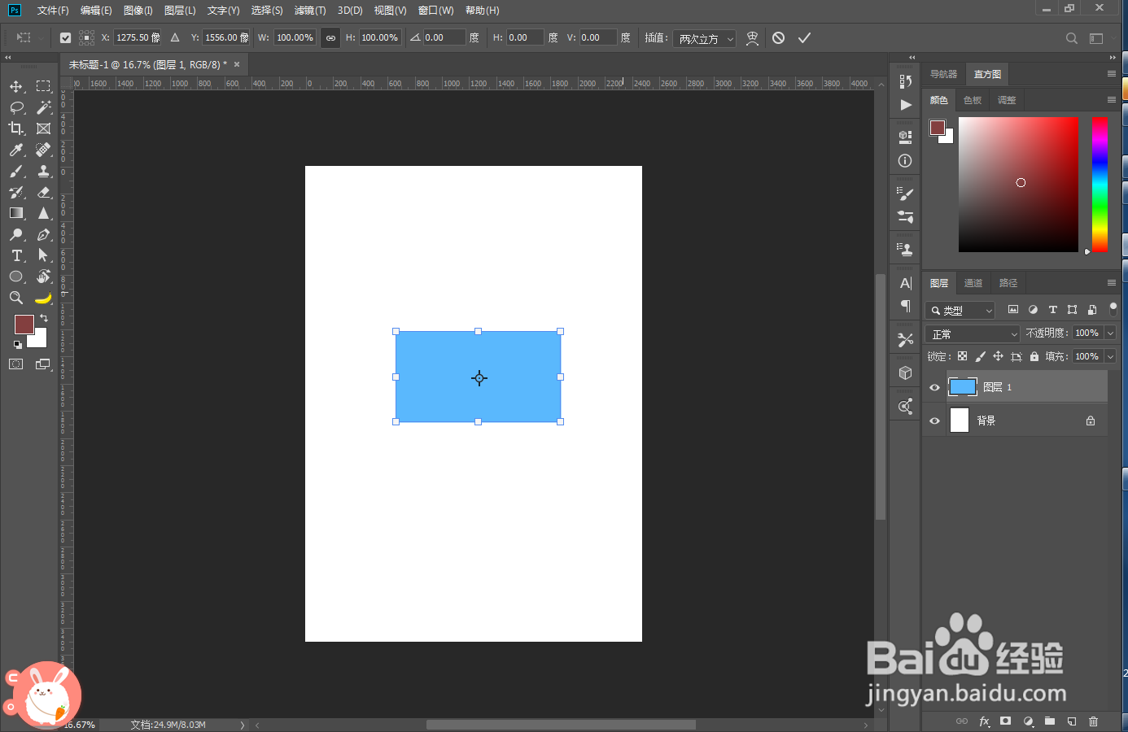Select the Pen tool
This screenshot has height=732, width=1128.
click(44, 234)
